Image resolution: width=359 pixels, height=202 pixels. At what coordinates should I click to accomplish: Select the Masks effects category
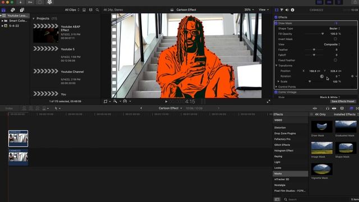pyautogui.click(x=291, y=173)
